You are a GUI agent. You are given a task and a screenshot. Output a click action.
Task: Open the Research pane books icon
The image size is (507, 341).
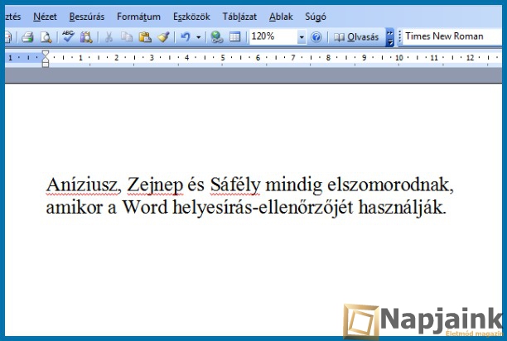(86, 37)
